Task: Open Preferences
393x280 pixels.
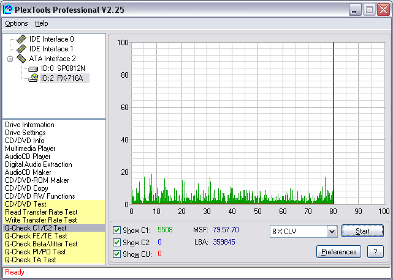Action: click(338, 252)
